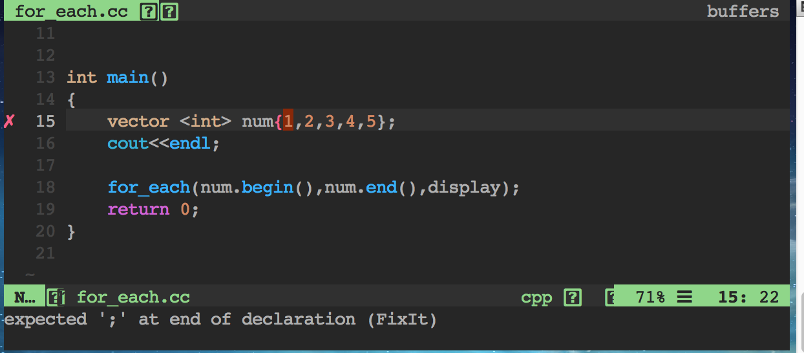804x353 pixels.
Task: Click line number 13 in the gutter
Action: (x=45, y=78)
